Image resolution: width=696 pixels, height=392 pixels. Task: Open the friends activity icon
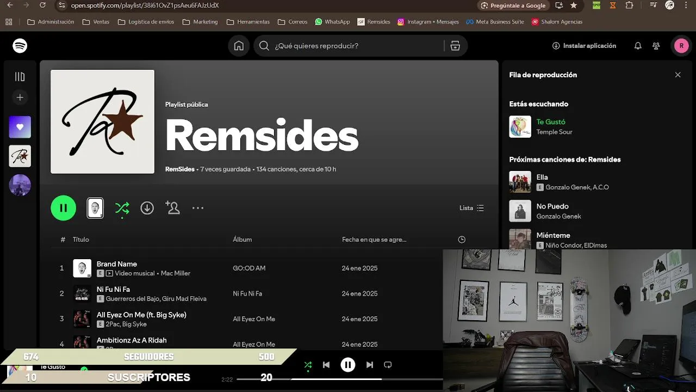click(x=656, y=46)
